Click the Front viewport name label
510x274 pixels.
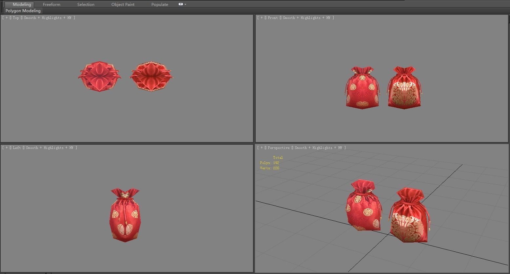pyautogui.click(x=273, y=18)
